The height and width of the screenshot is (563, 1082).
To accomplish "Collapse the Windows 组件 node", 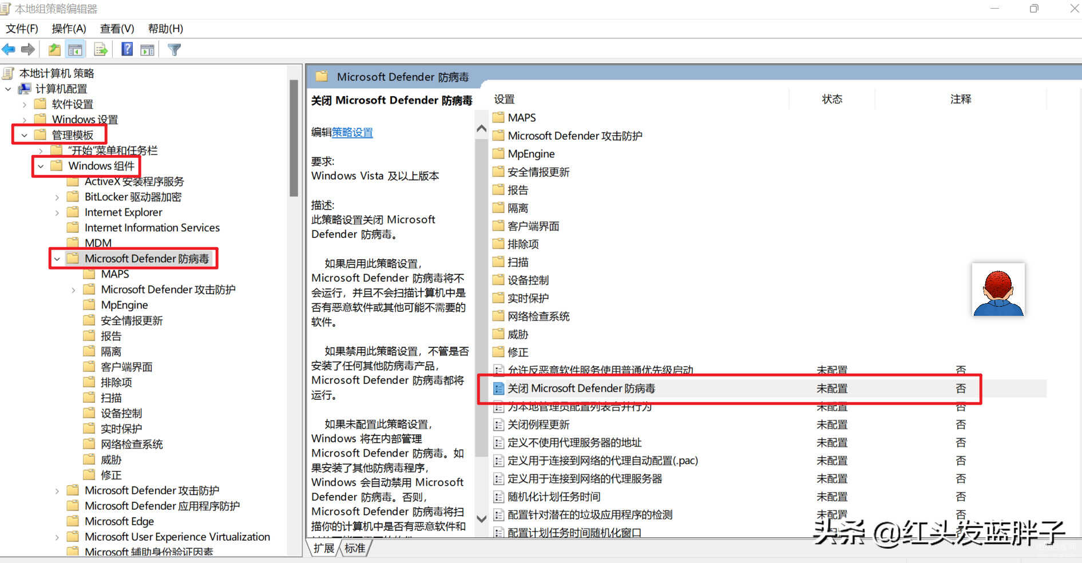I will click(41, 166).
